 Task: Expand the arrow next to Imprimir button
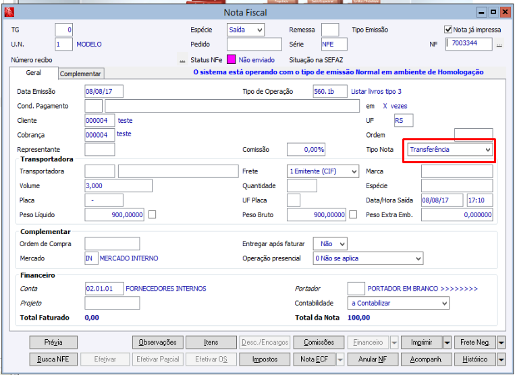tap(447, 343)
